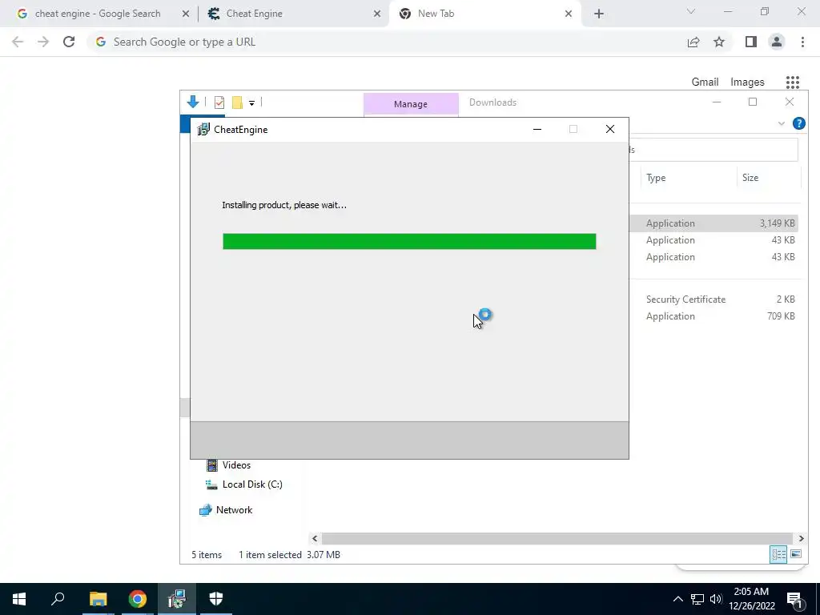Screen dimensions: 820x615
Task: Open the Google apps grid
Action: point(793,82)
